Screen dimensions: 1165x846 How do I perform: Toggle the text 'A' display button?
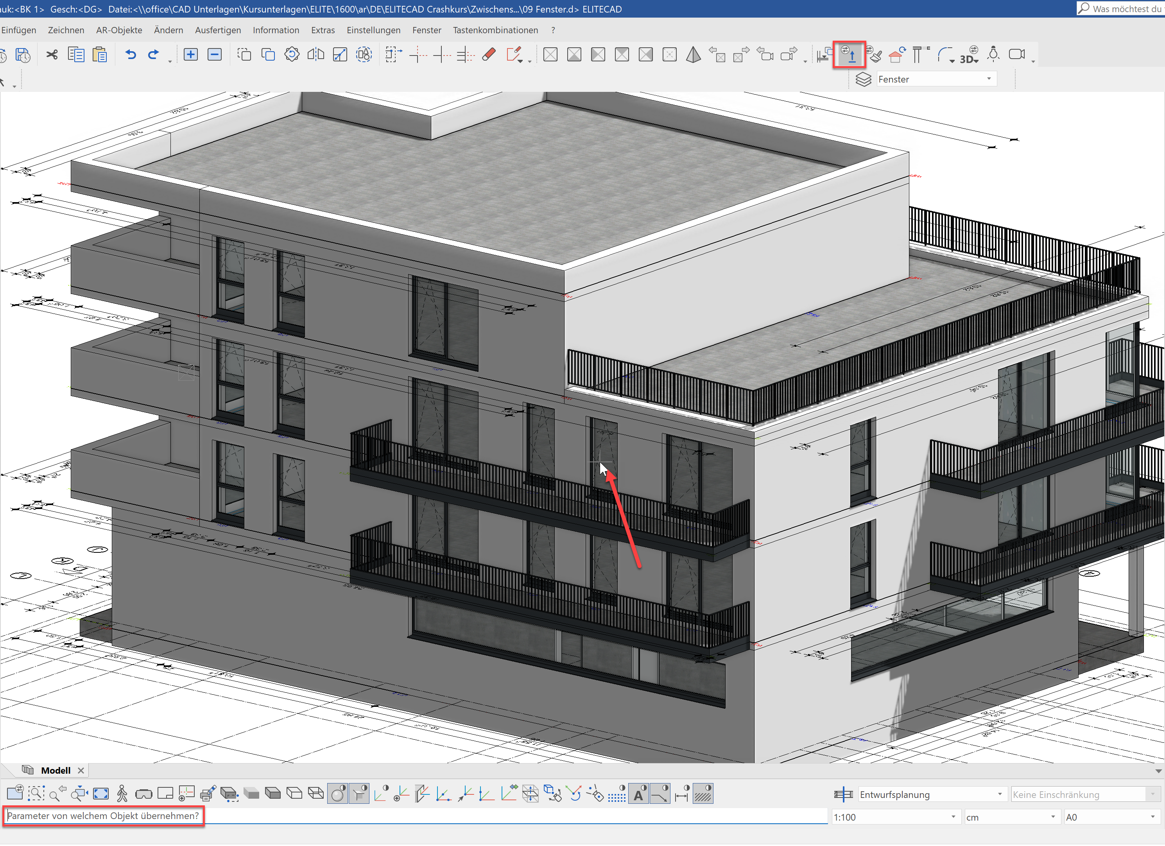click(638, 794)
